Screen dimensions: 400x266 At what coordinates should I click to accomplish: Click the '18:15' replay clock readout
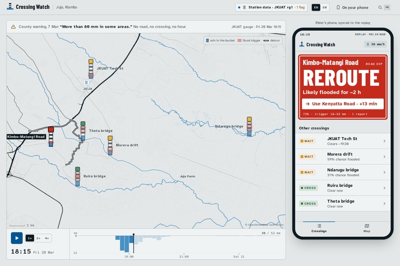point(21,252)
